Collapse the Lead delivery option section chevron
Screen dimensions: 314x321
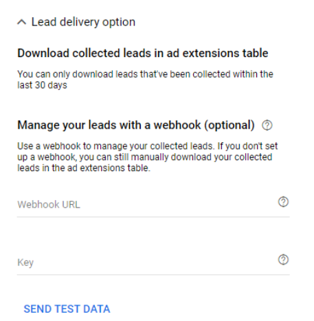point(22,22)
